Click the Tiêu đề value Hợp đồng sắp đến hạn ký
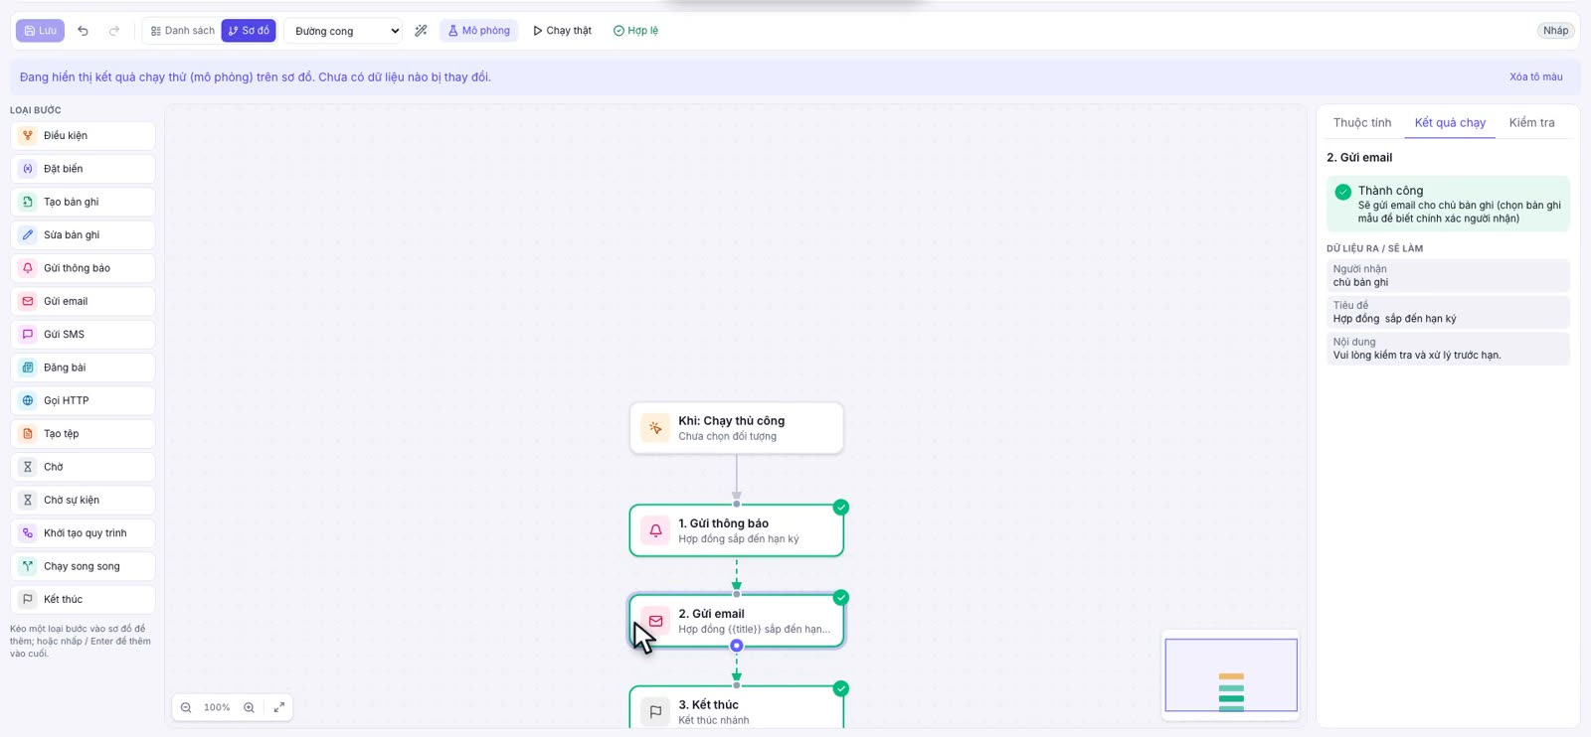 [1394, 319]
